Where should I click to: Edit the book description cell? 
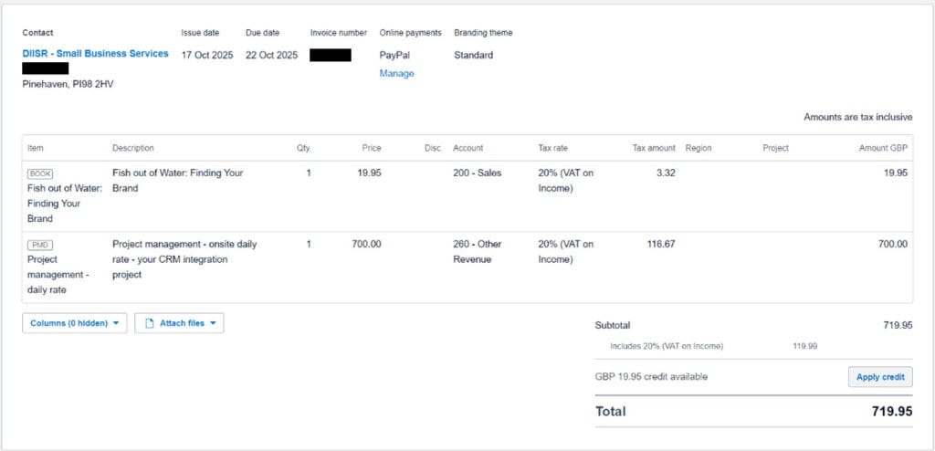click(x=178, y=180)
